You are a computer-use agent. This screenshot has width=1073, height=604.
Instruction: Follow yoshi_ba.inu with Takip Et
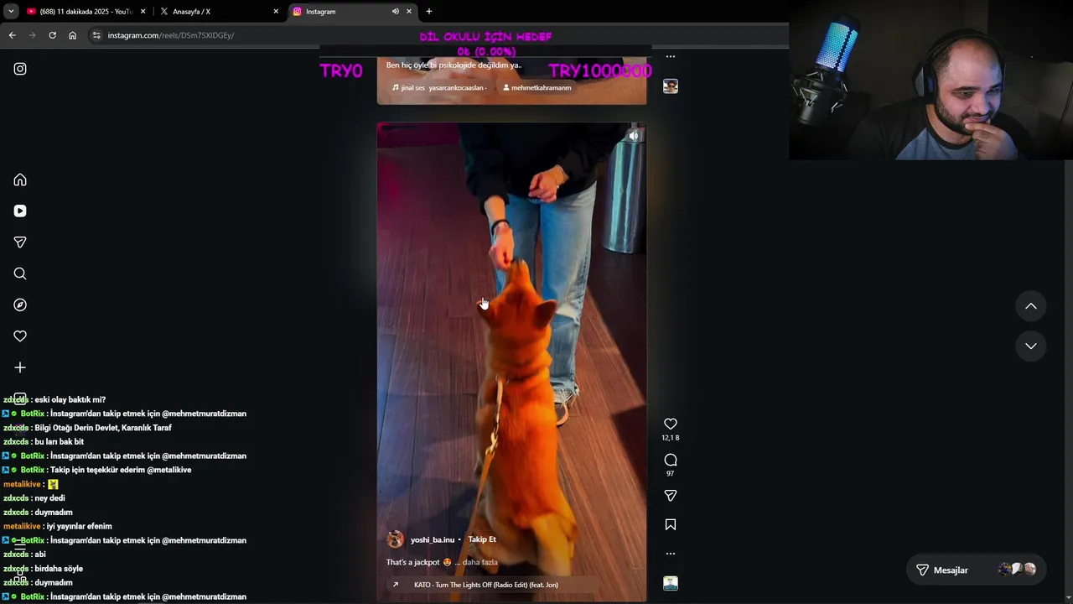click(x=482, y=539)
